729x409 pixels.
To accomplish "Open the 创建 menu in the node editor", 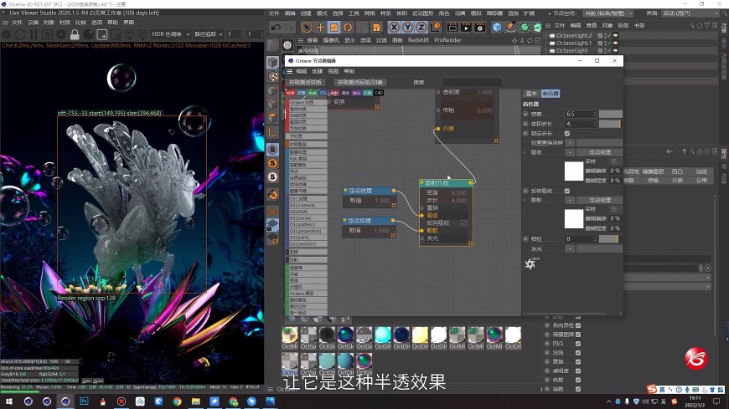I will [x=317, y=72].
